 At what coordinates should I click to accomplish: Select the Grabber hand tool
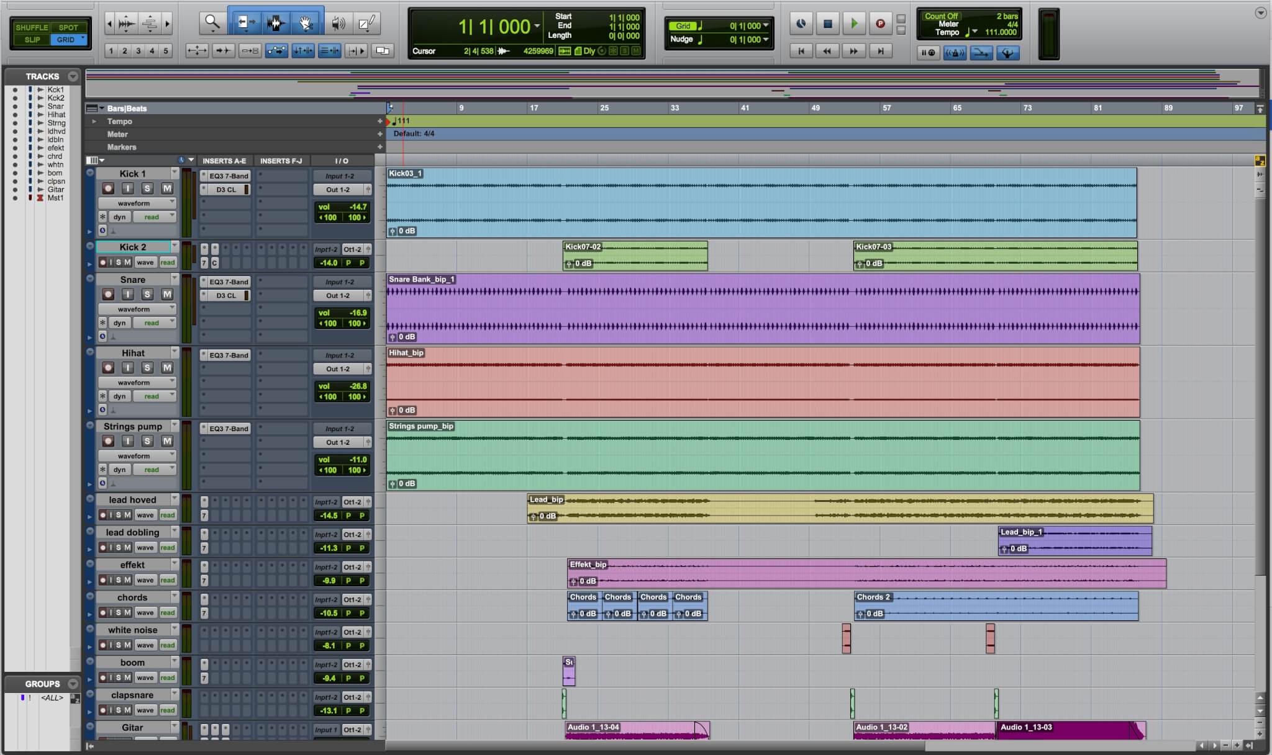coord(306,23)
